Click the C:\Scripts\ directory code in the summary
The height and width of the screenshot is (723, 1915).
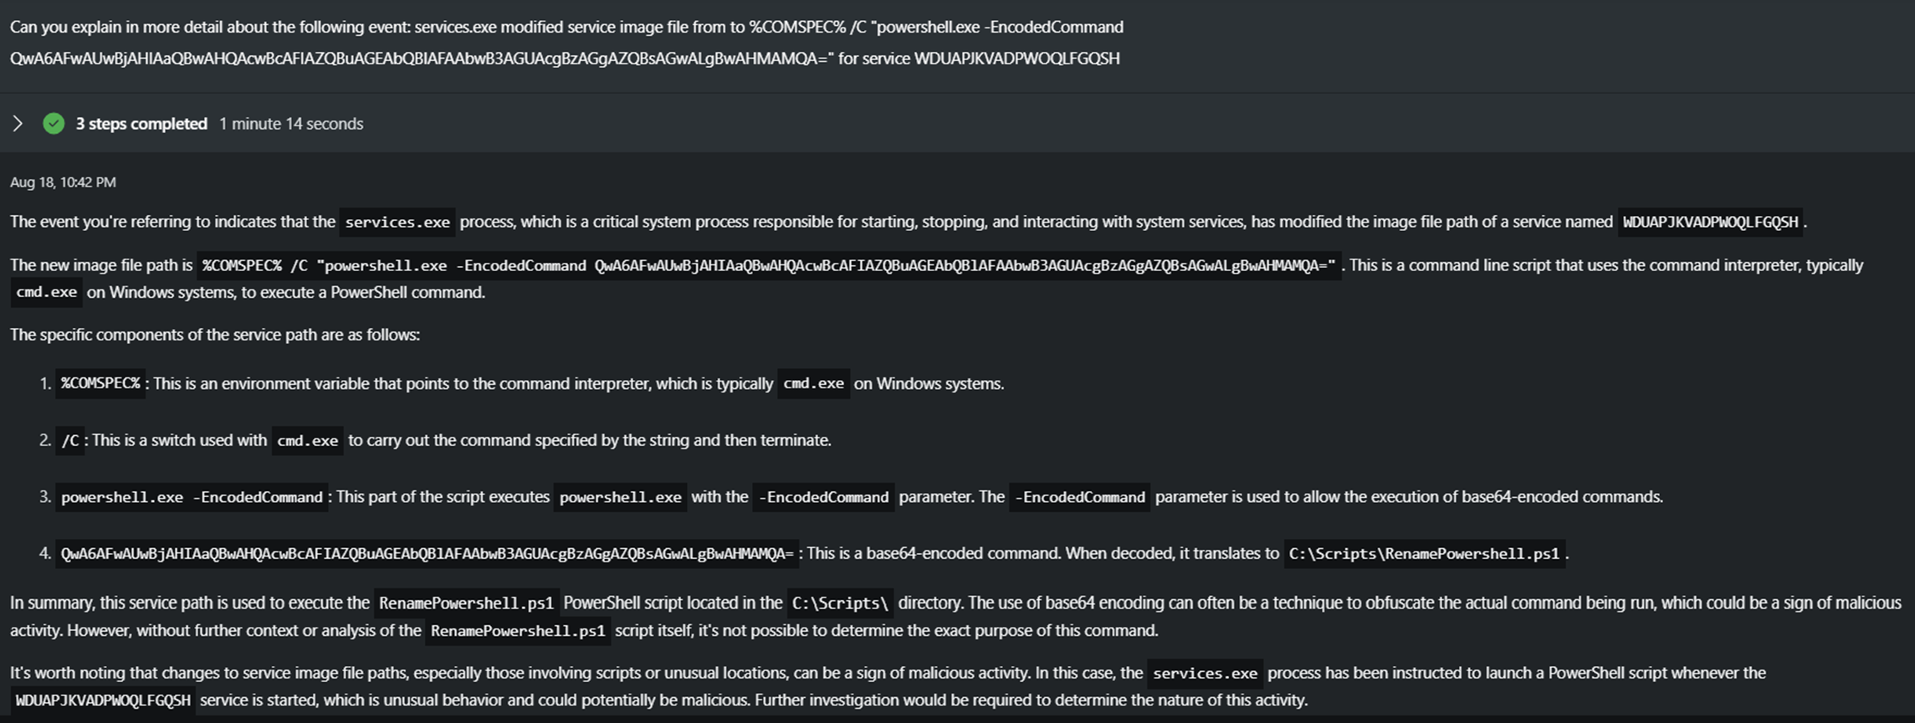pos(840,603)
